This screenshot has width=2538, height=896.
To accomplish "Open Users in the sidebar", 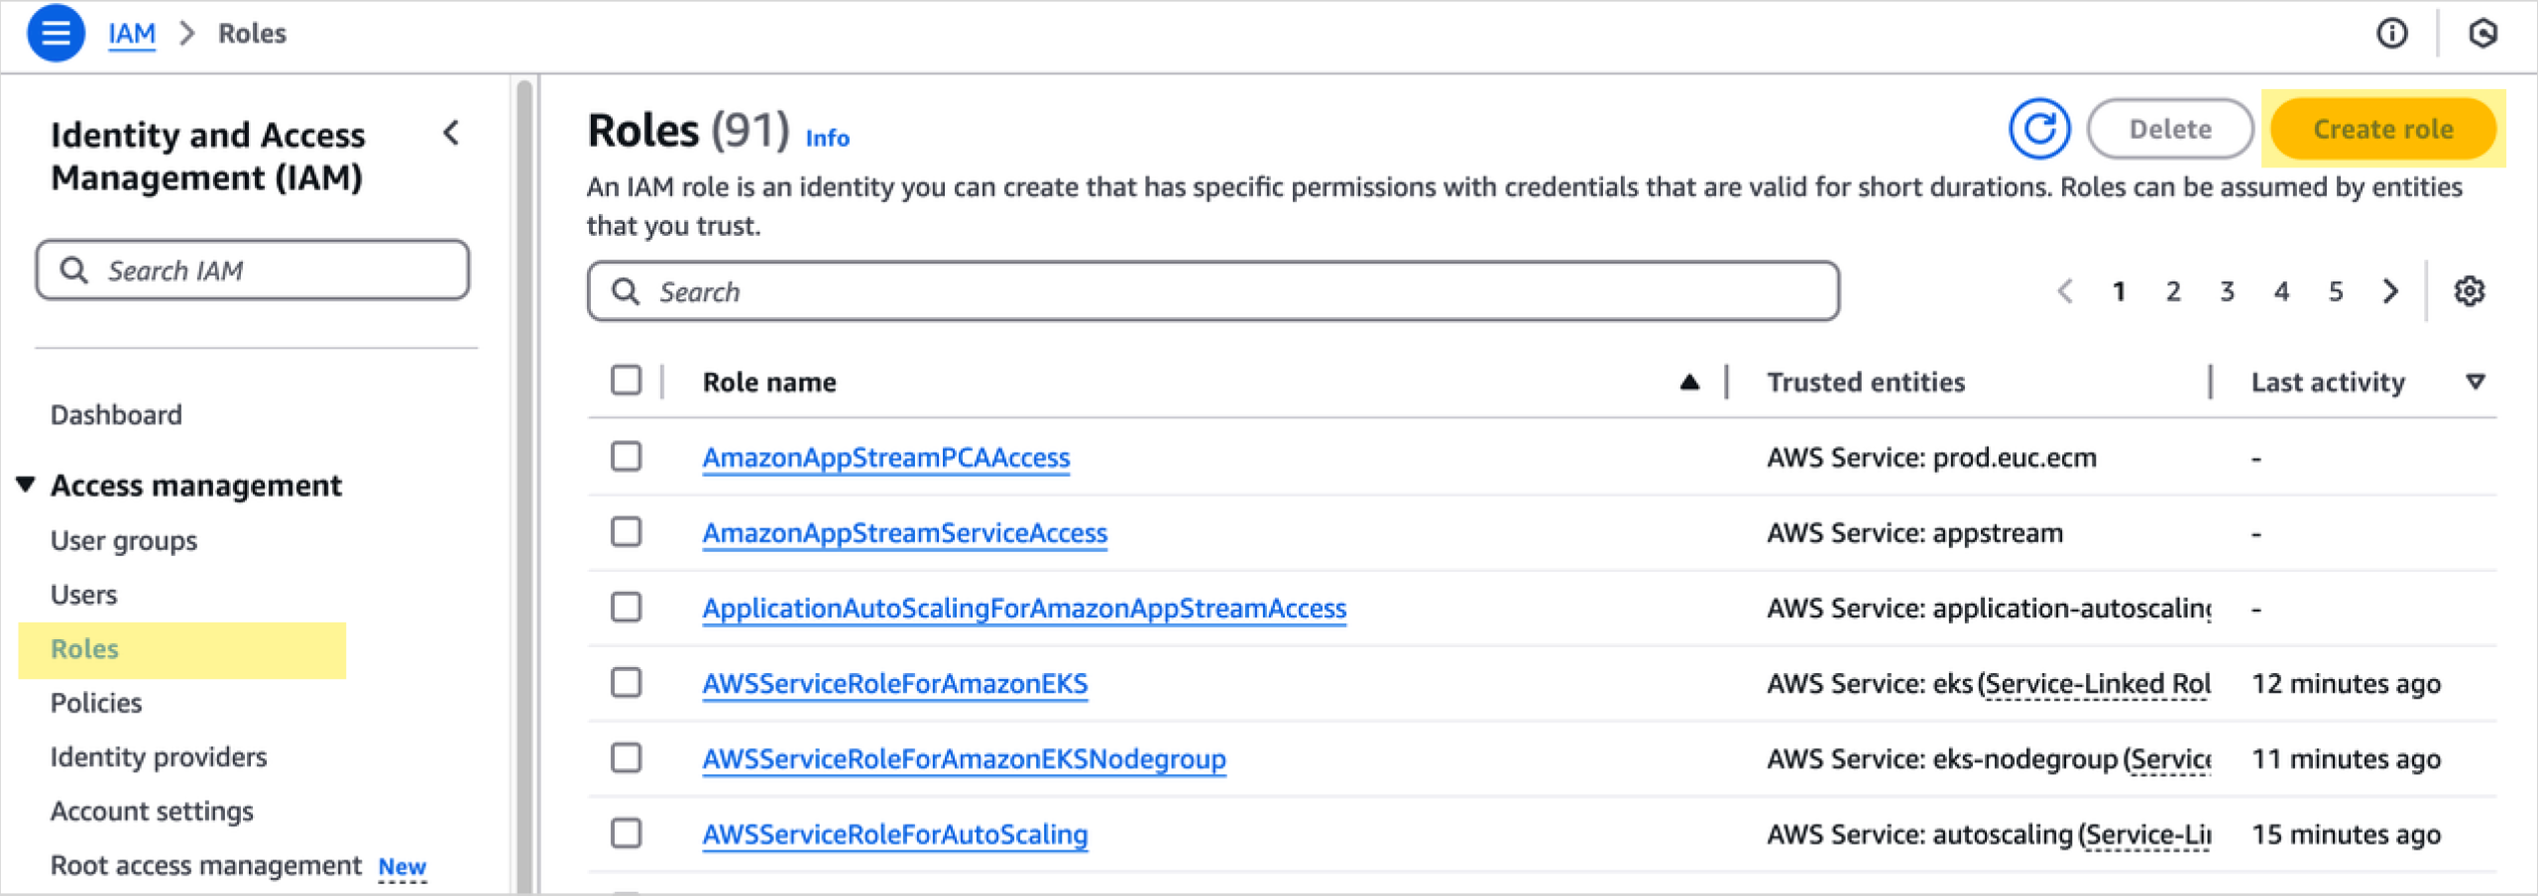I will pyautogui.click(x=84, y=595).
